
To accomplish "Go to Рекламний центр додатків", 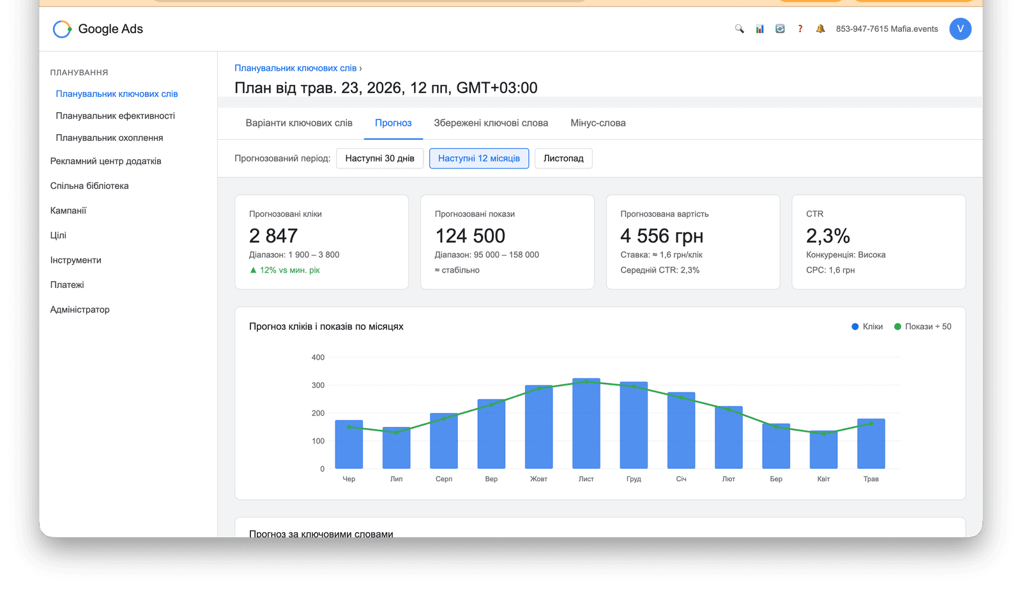I will pos(106,161).
